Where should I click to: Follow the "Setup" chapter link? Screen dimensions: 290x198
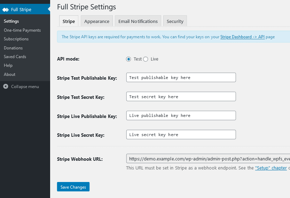271,168
